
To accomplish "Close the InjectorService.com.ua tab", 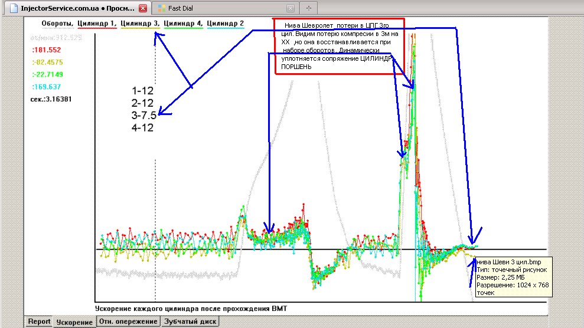I will [143, 8].
